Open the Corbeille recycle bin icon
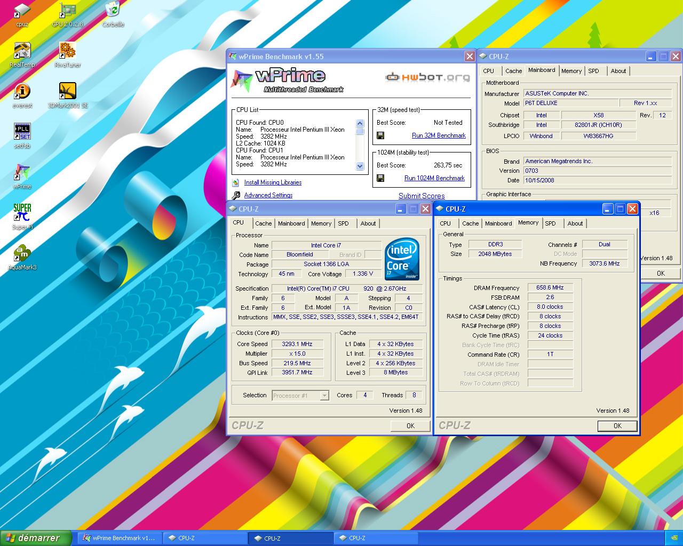 (113, 14)
